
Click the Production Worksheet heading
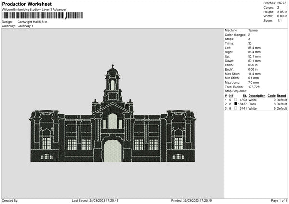click(x=26, y=4)
